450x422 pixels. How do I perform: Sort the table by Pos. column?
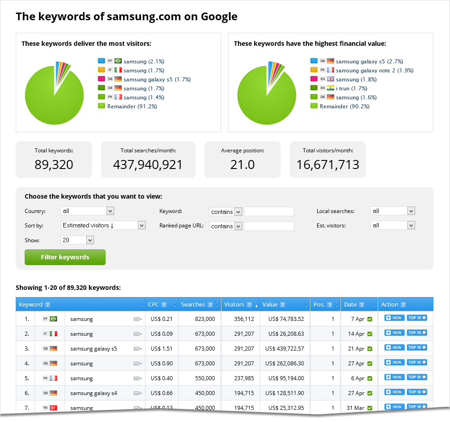tap(337, 305)
